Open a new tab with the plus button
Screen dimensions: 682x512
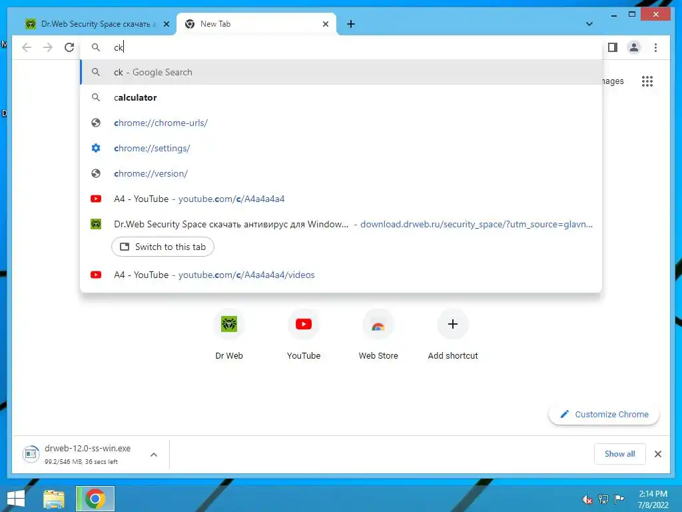[350, 24]
